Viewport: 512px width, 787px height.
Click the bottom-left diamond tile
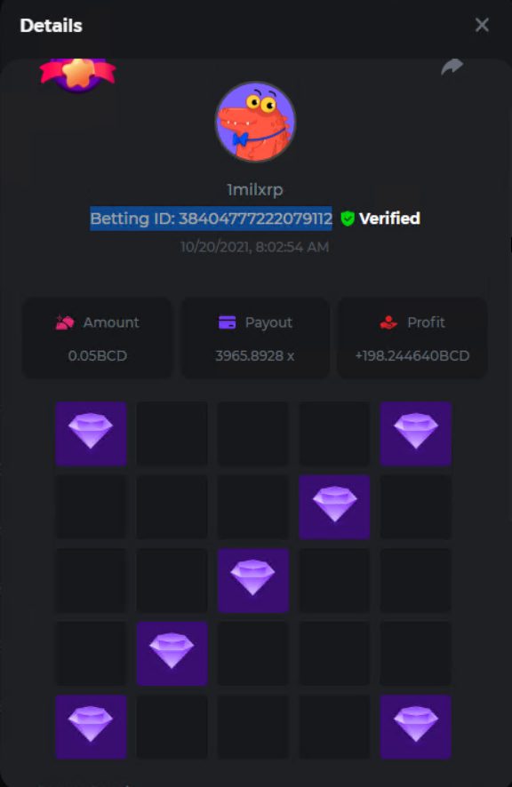[x=91, y=727]
